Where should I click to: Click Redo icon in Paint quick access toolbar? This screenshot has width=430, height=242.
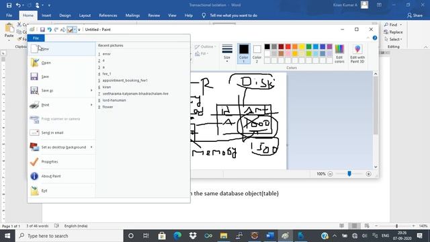(56, 30)
